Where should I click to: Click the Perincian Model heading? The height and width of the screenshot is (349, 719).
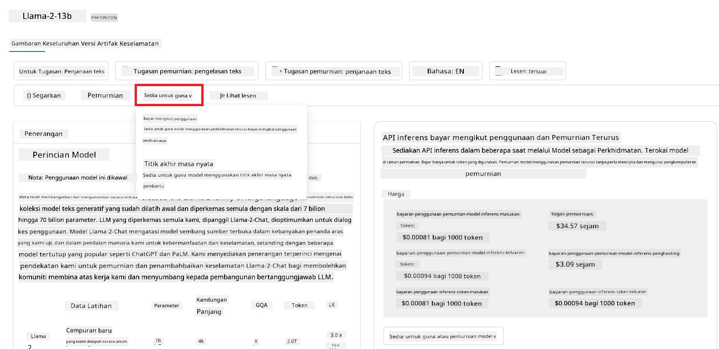[x=64, y=155]
